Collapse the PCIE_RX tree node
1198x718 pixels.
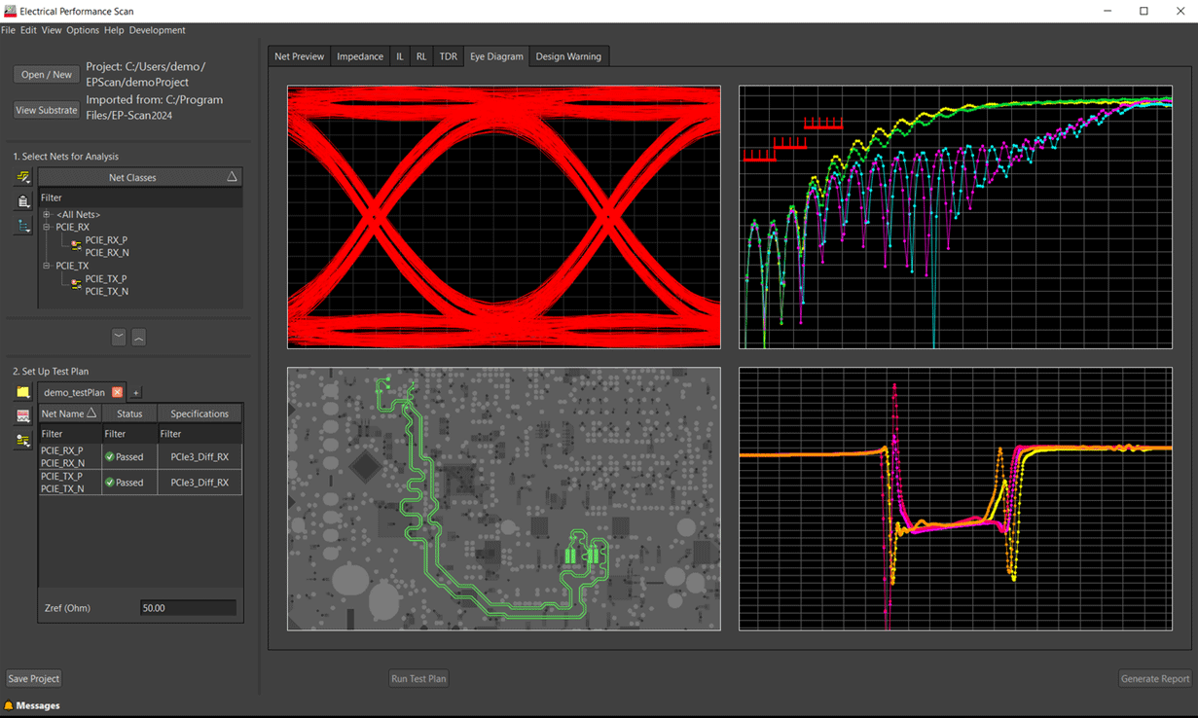click(x=46, y=228)
